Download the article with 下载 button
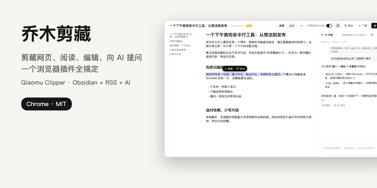 (x=363, y=26)
